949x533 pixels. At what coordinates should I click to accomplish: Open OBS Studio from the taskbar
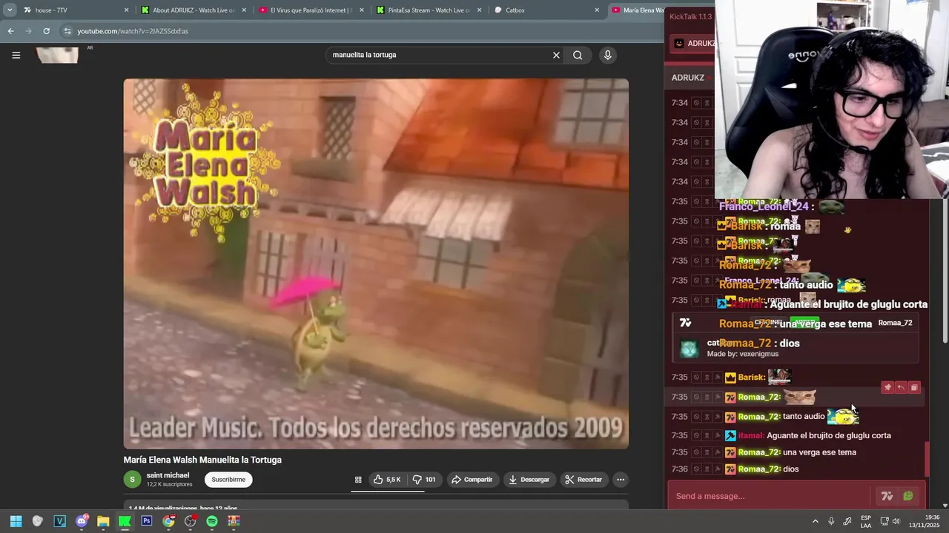pos(191,521)
